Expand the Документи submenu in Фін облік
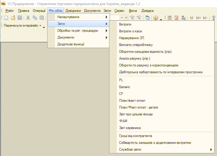This screenshot has width=217, height=156. tap(78, 37)
